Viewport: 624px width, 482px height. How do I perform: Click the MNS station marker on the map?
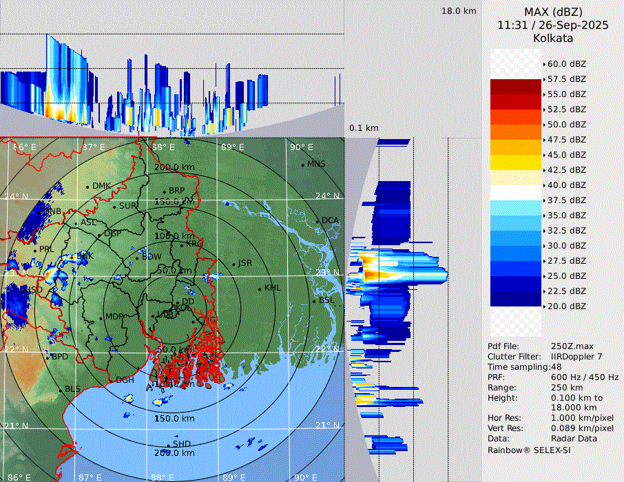[x=302, y=165]
